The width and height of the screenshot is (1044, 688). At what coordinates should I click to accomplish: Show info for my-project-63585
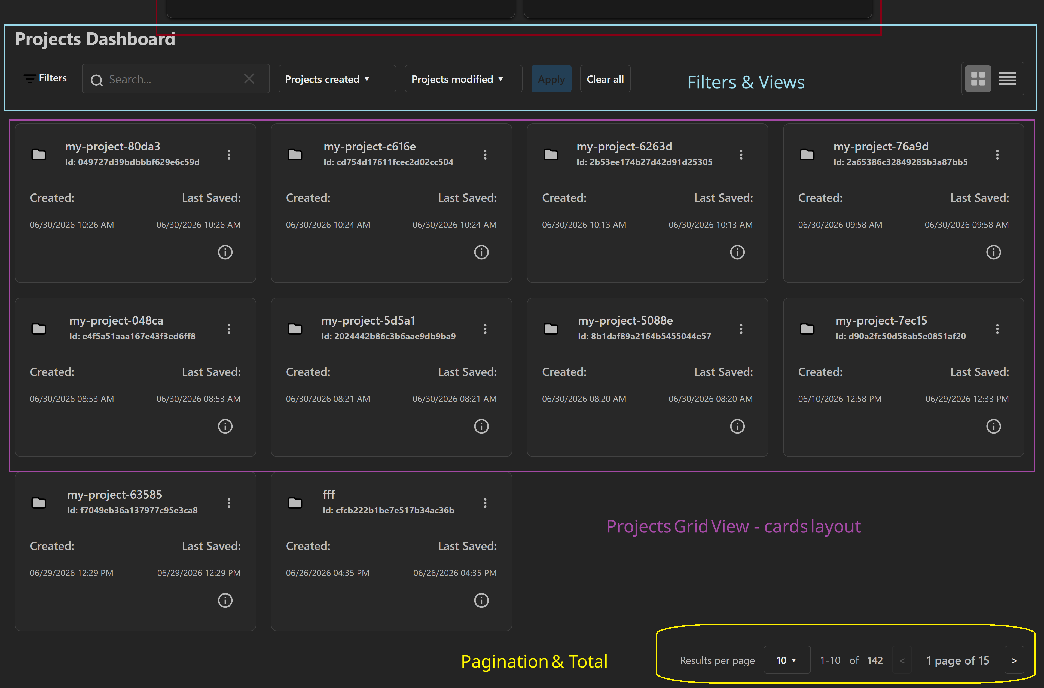225,600
